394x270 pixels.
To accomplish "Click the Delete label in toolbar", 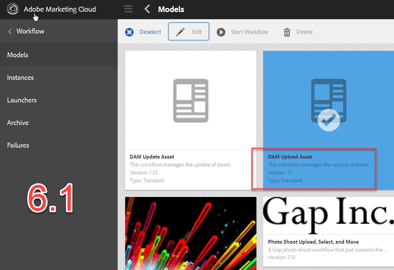I will point(305,32).
